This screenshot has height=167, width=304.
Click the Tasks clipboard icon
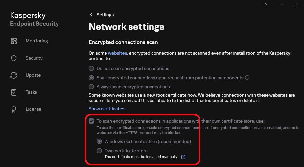click(x=14, y=92)
